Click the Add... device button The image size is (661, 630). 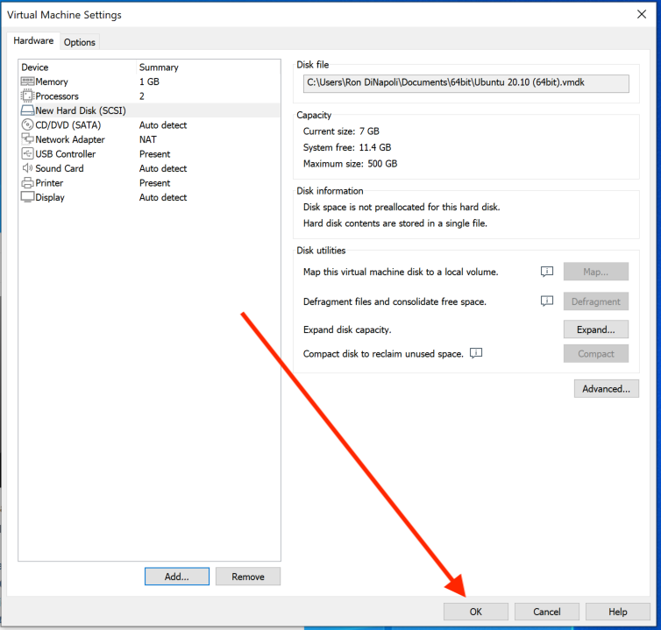tap(177, 577)
